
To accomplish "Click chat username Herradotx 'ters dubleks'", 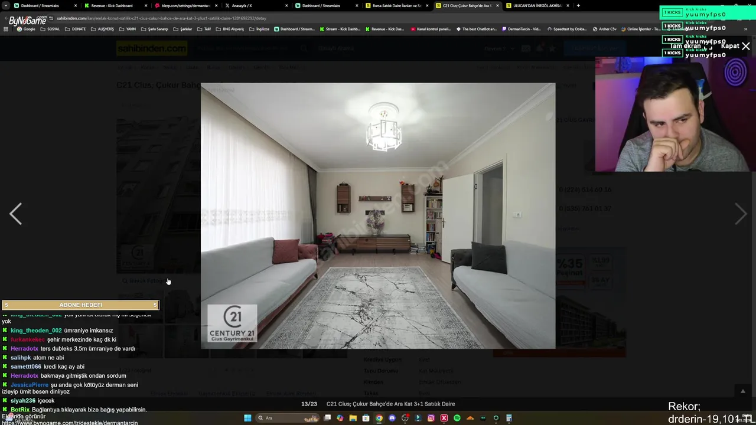I will (x=24, y=348).
